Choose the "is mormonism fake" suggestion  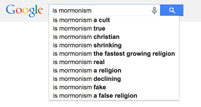[x=79, y=87]
